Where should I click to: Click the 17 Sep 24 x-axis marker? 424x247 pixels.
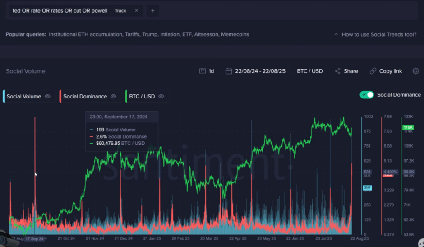pos(35,238)
